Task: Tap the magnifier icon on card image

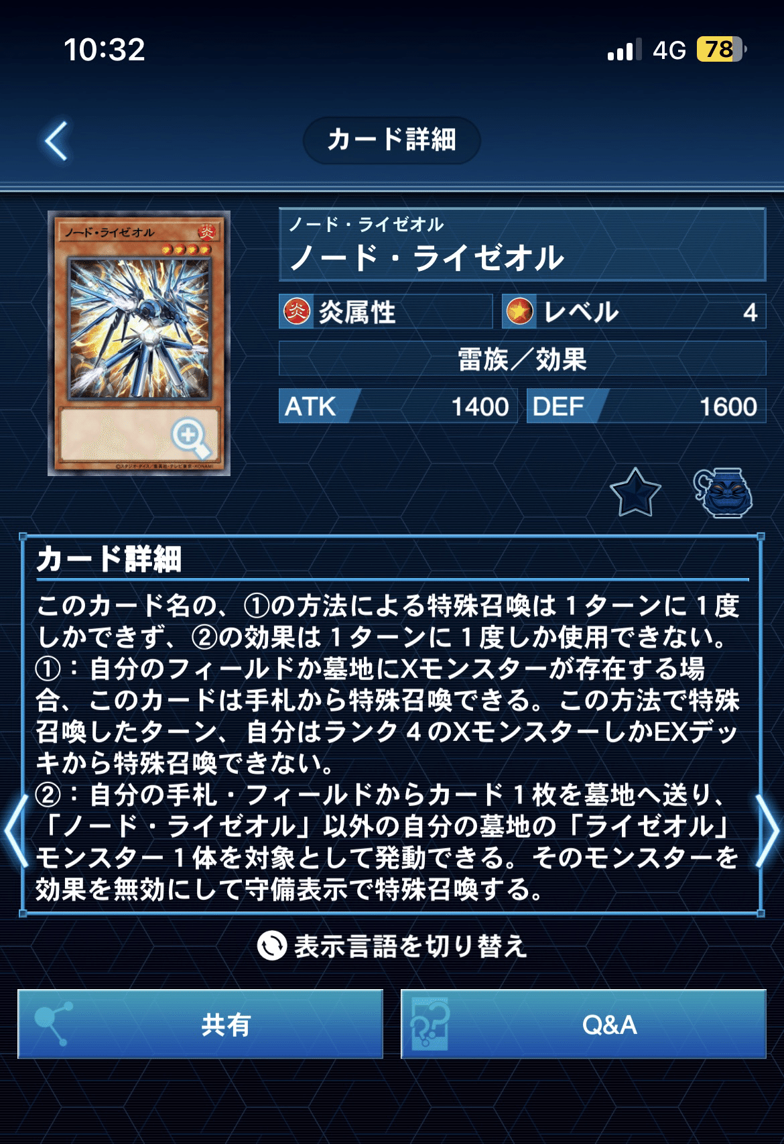Action: pyautogui.click(x=191, y=437)
